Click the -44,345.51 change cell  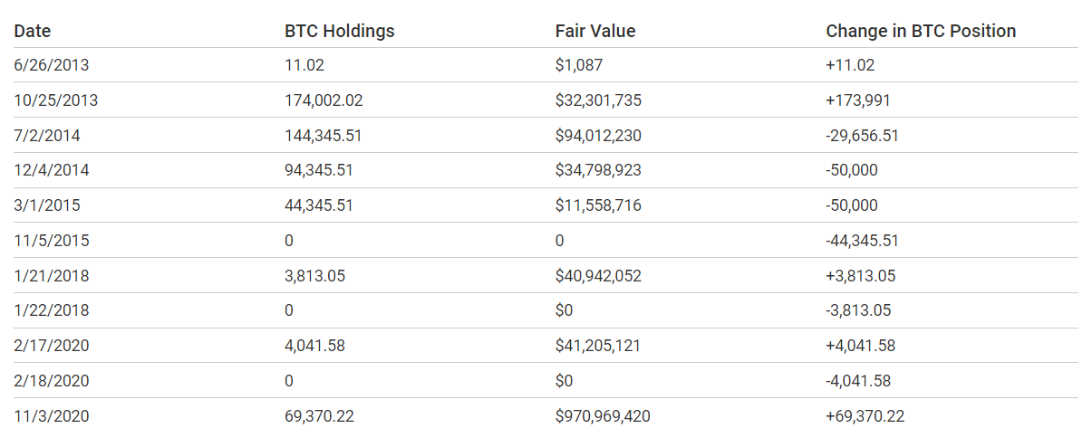[862, 241]
